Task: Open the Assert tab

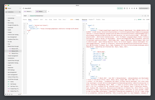Action: pos(55,19)
